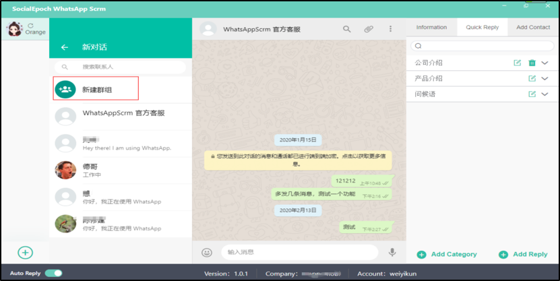Image resolution: width=560 pixels, height=281 pixels.
Task: Select contact with status Hey there! I am using WhatsApp.
Action: pos(121,144)
